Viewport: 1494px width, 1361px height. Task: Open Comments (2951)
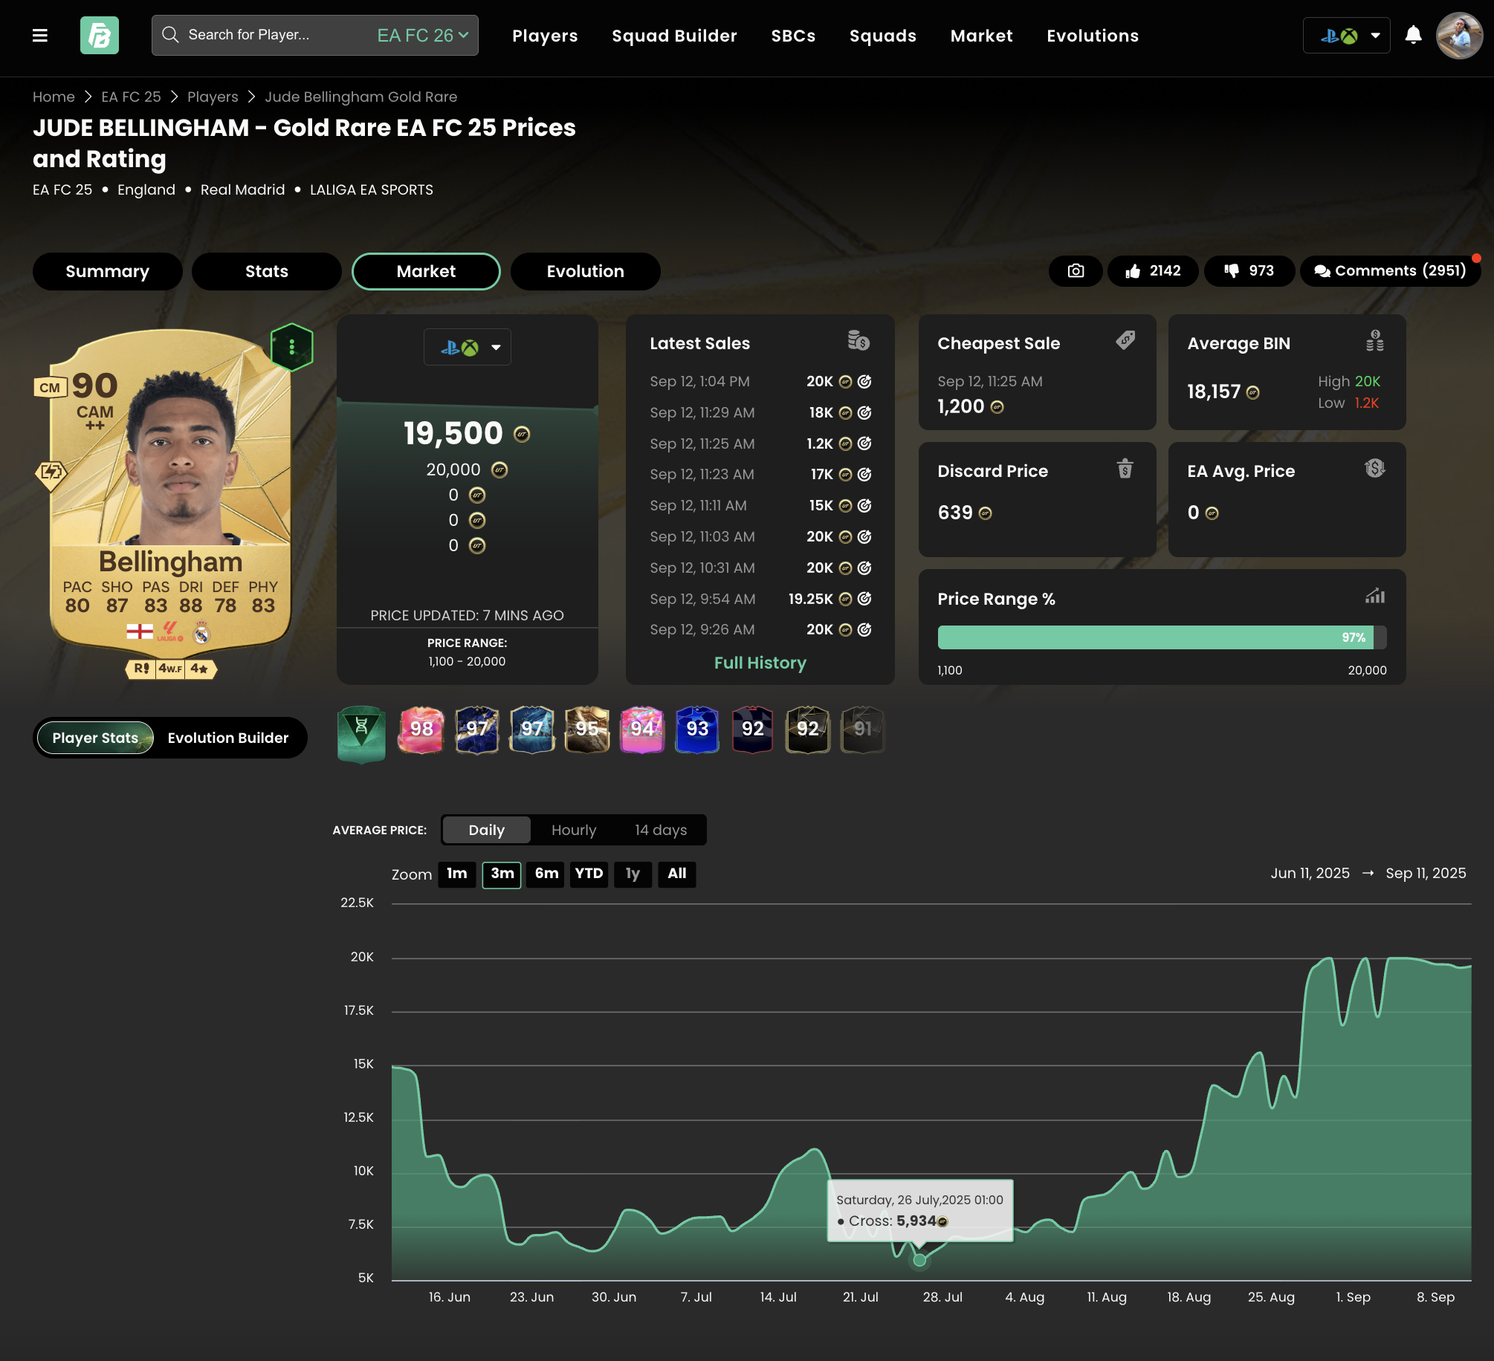pos(1391,271)
